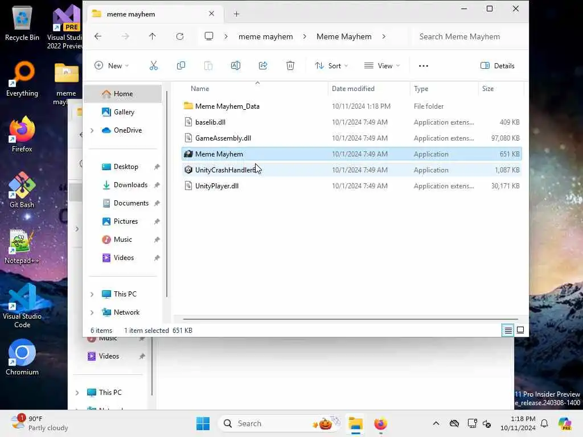Open Videos in background Explorer window
Viewport: 583px width, 437px height.
[x=109, y=356]
